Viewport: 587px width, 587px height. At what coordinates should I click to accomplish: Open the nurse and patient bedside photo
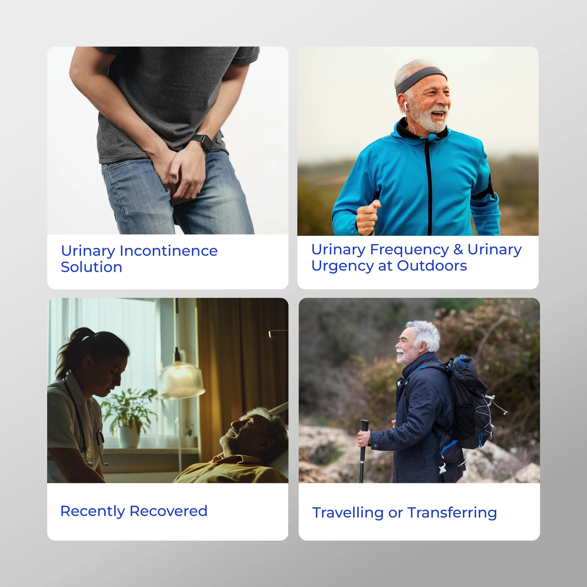point(168,391)
